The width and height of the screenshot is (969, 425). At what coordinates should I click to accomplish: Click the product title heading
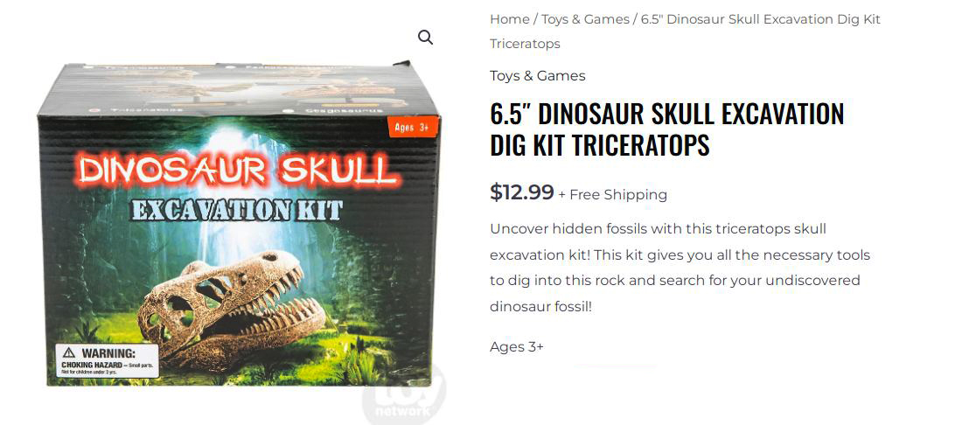(x=666, y=129)
